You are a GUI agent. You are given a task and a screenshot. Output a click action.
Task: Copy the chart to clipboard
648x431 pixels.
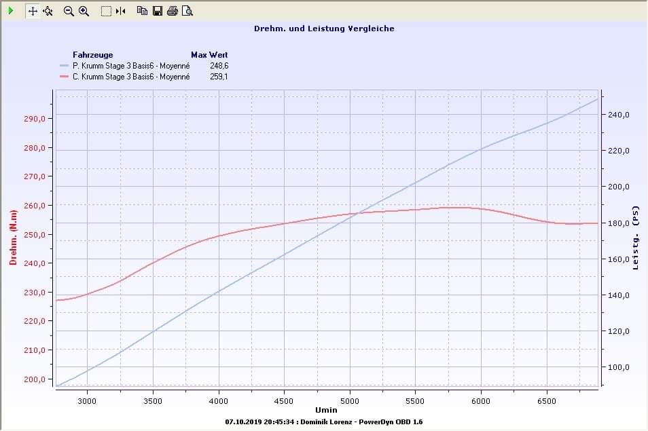[142, 11]
